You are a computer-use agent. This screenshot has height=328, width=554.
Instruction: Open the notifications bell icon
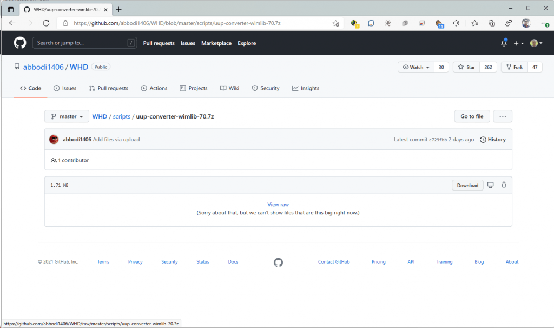point(504,43)
